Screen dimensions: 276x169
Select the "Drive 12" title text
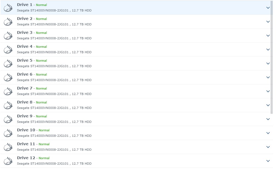click(26, 158)
